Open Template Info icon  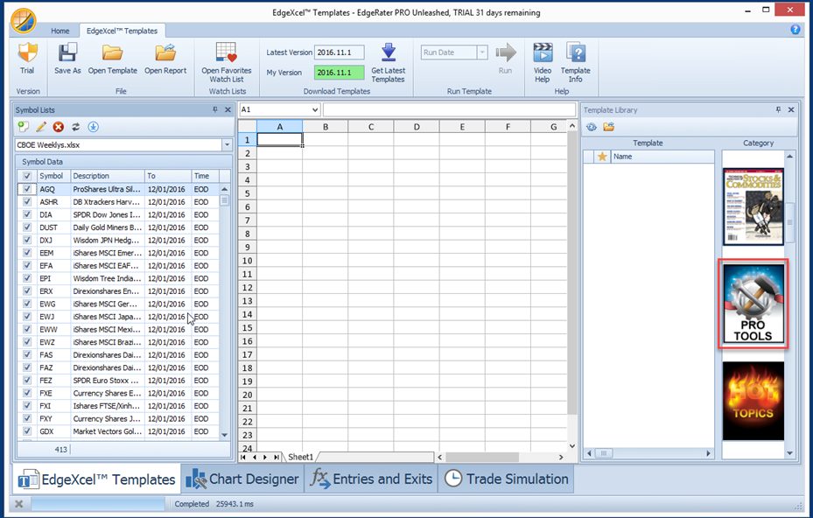click(x=576, y=52)
